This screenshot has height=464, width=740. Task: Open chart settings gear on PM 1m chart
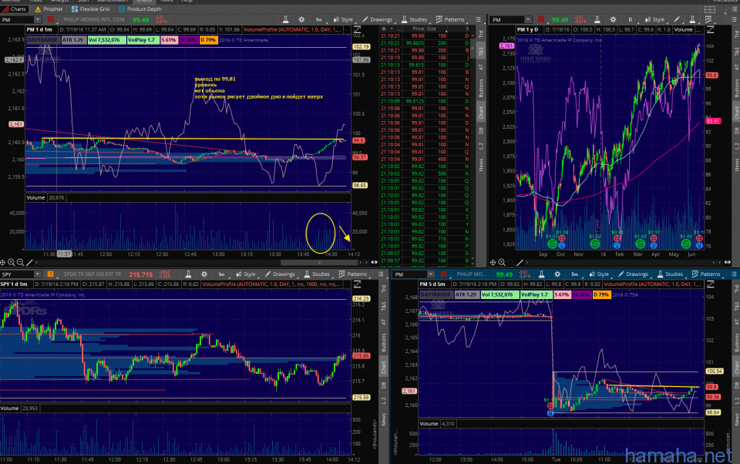tap(301, 19)
